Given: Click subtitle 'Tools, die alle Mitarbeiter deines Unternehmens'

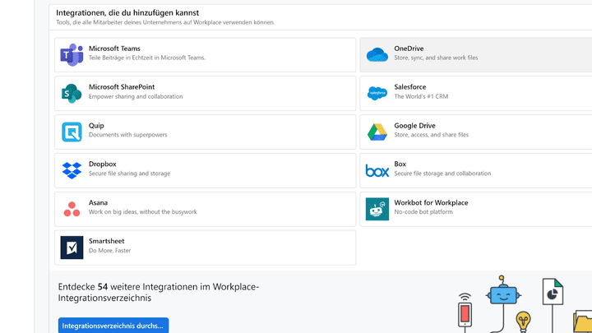Looking at the screenshot, I should point(165,22).
